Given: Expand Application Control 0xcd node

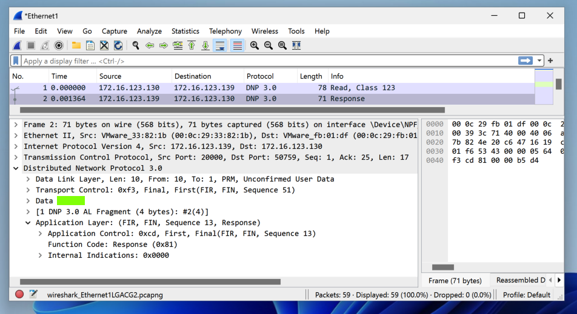Looking at the screenshot, I should point(40,234).
